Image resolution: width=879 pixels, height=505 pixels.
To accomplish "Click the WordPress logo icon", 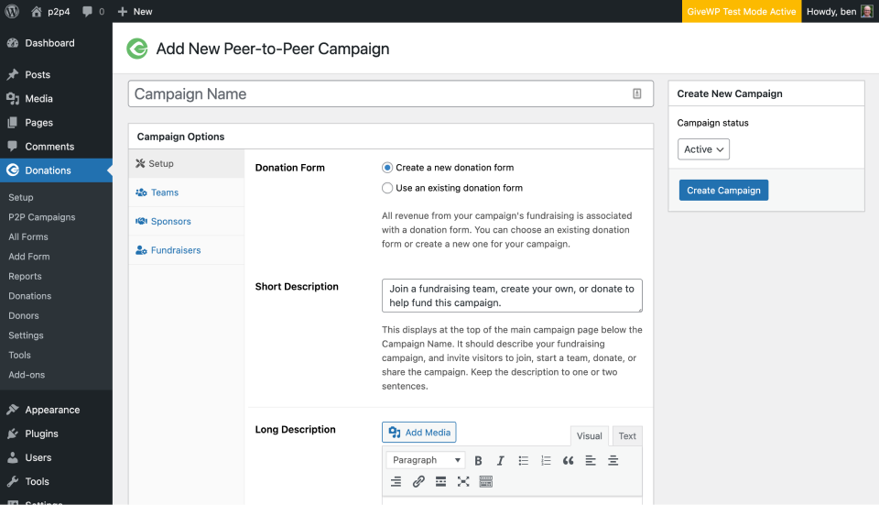I will click(x=12, y=11).
